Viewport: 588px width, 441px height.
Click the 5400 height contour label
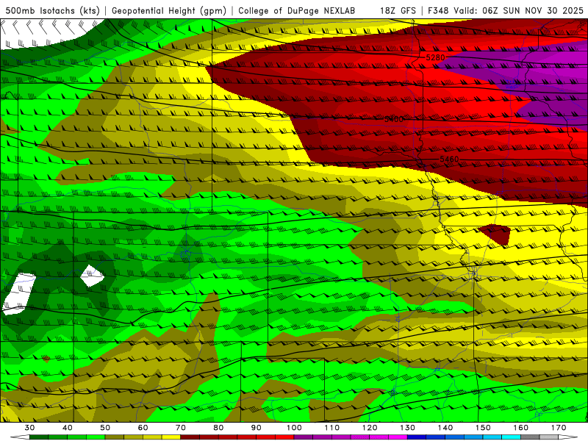394,119
